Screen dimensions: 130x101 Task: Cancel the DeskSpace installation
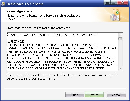tap(116, 95)
